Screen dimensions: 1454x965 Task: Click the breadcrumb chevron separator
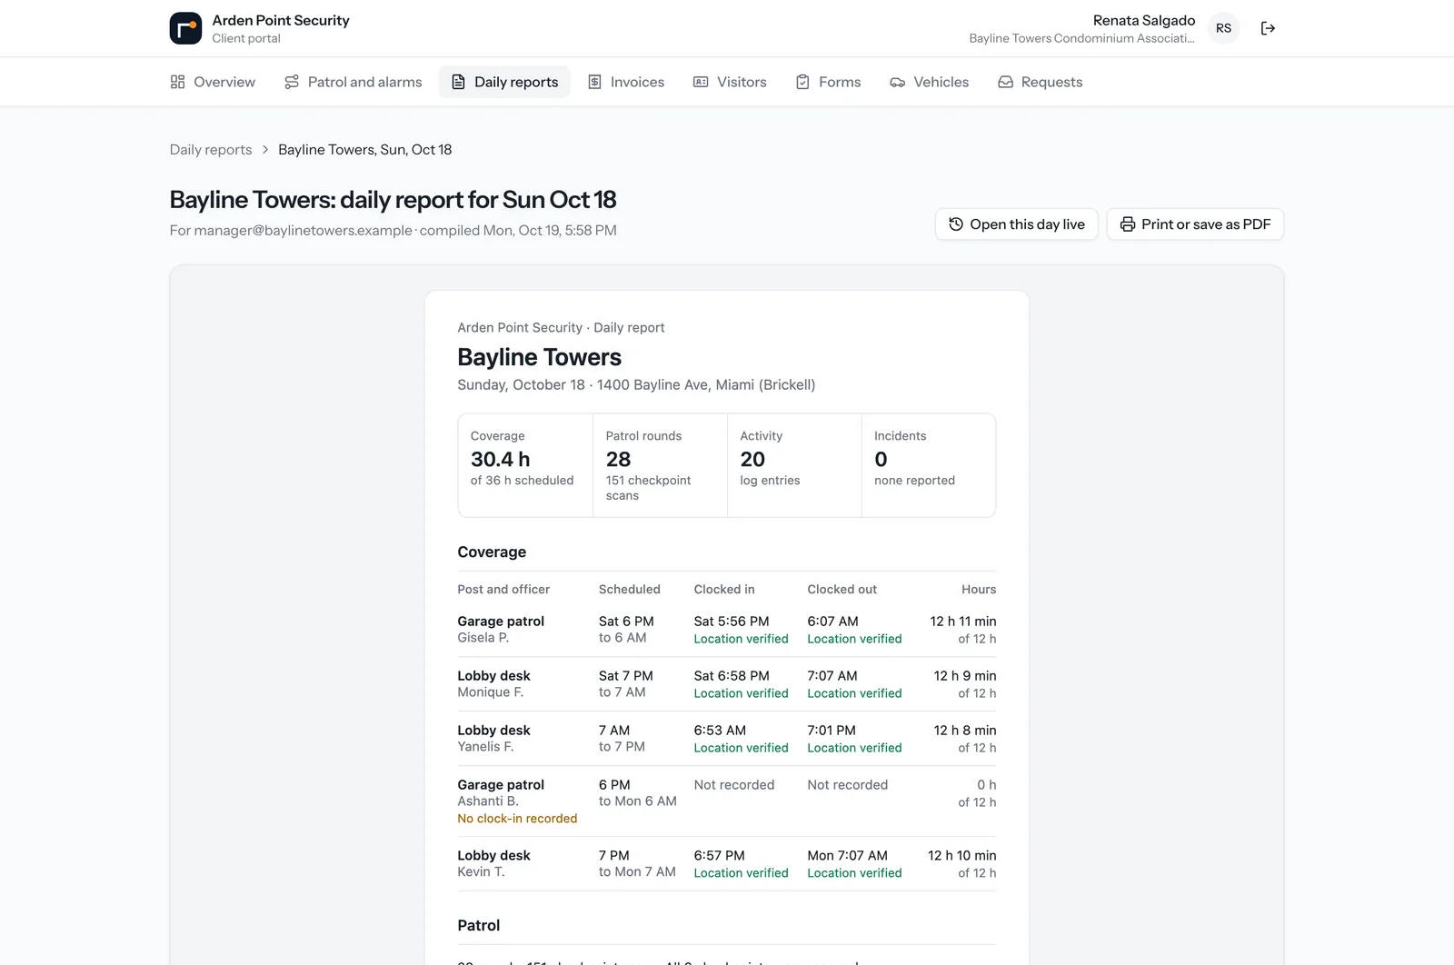point(265,150)
